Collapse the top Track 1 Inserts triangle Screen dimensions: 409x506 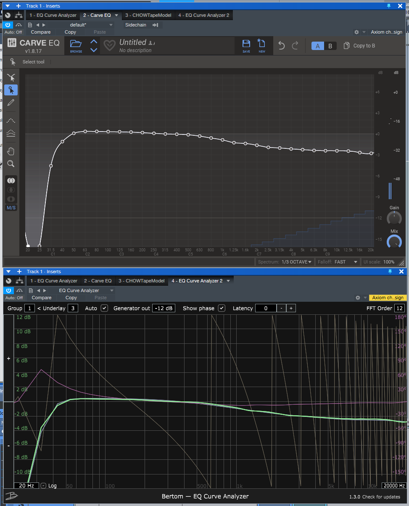click(x=8, y=6)
